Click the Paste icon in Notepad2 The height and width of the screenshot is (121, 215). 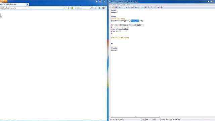tap(132, 7)
